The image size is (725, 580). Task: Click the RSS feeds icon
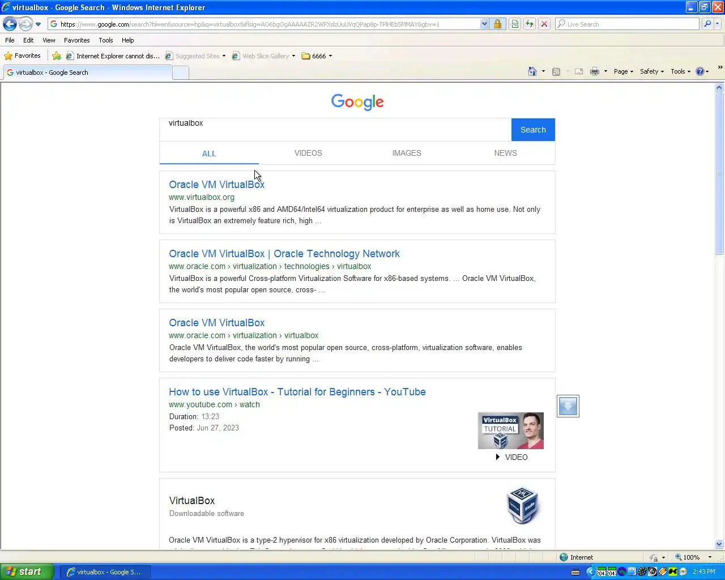[556, 71]
